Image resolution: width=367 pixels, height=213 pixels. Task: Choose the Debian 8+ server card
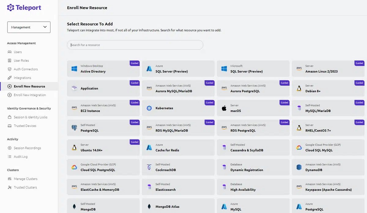(328, 88)
